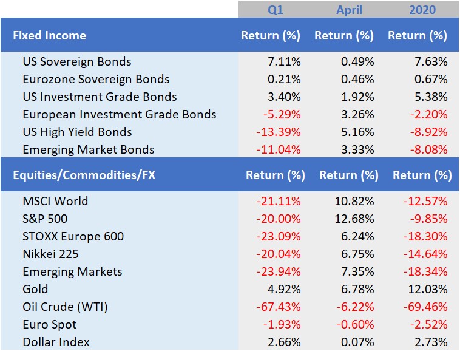Click the Q1 column header
The width and height of the screenshot is (460, 351).
(x=275, y=10)
